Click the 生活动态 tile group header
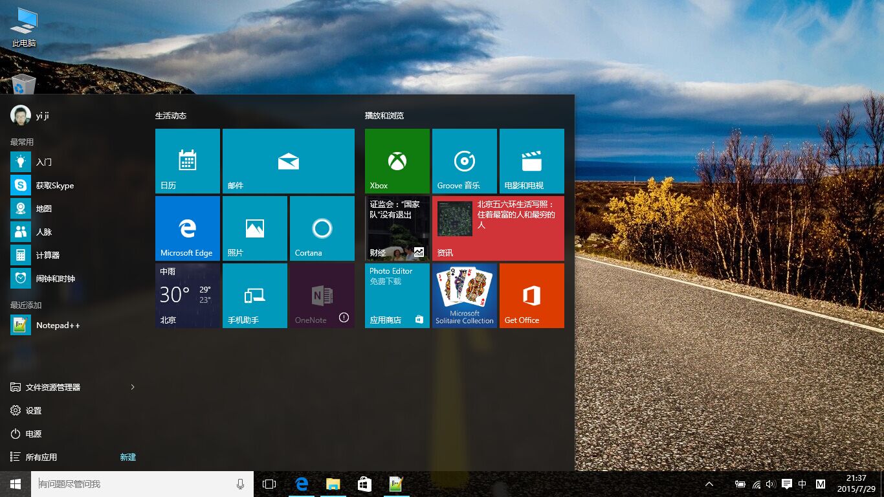The image size is (884, 497). [171, 115]
